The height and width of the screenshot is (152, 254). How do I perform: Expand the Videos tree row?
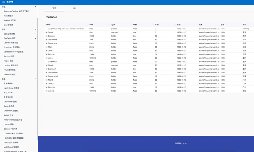pyautogui.click(x=46, y=58)
